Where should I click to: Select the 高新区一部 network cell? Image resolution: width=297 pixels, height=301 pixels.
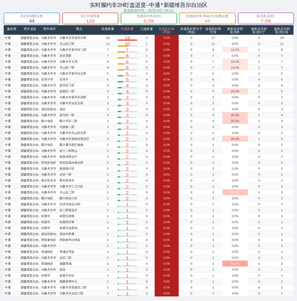67,92
